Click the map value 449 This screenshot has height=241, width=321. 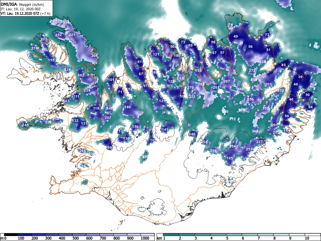254,80
